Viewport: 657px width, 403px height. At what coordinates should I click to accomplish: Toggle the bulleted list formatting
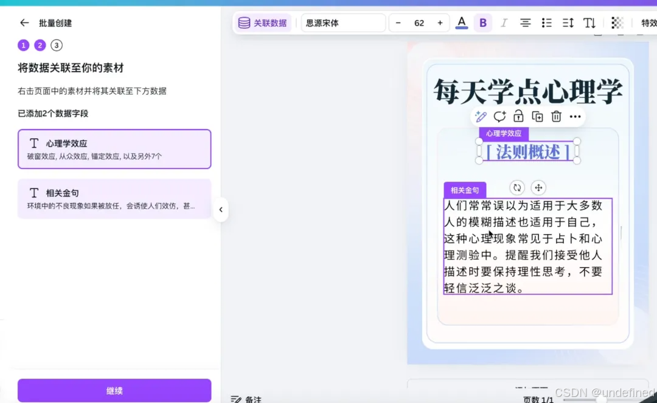546,22
